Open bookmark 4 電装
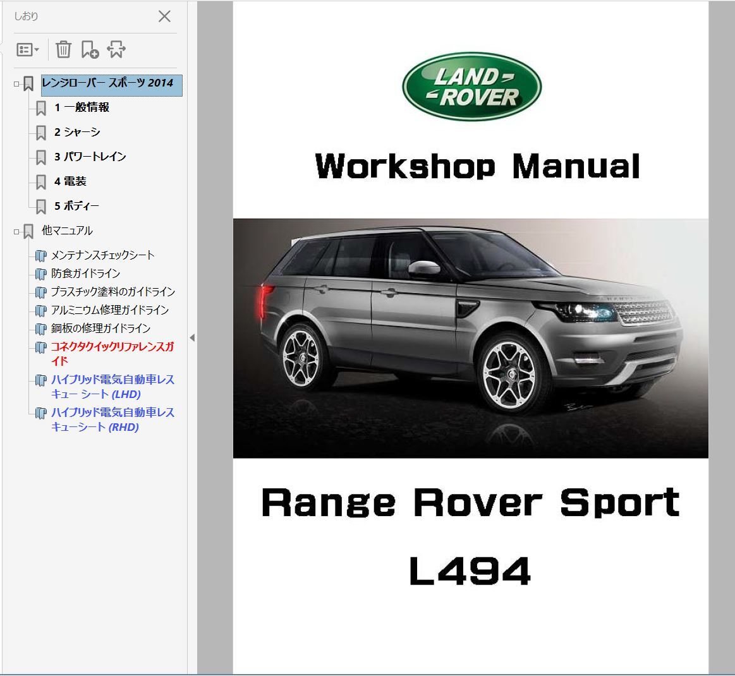735x676 pixels. pos(70,181)
